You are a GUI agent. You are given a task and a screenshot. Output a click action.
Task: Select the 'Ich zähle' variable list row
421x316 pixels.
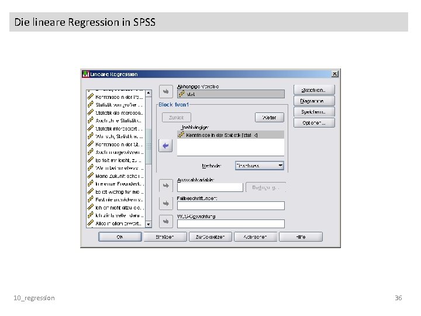[116, 215]
